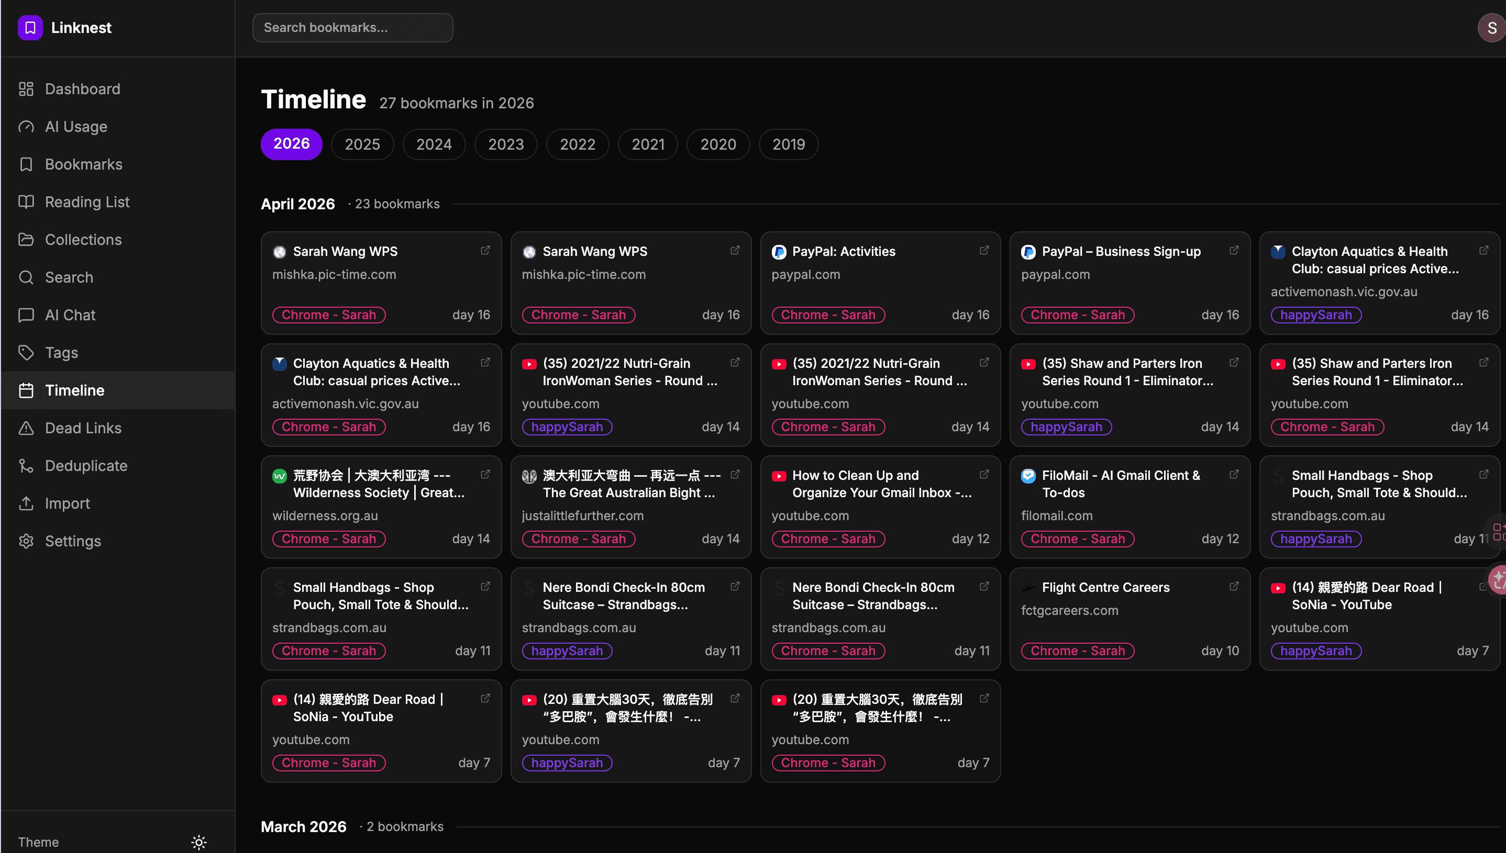This screenshot has width=1506, height=853.
Task: Open the FiloMail - AI Gmail Client bookmark title
Action: pos(1121,484)
